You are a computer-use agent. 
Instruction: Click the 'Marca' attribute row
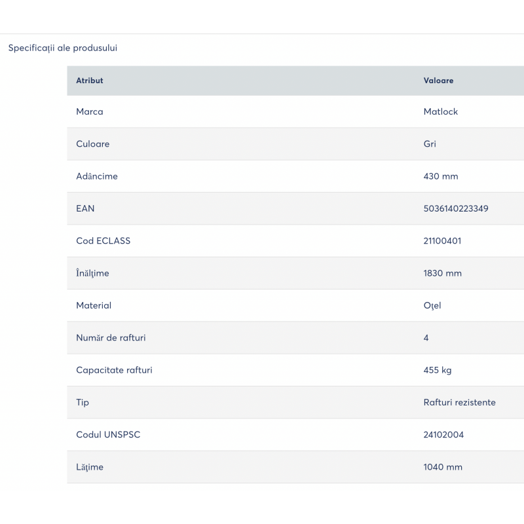[295, 111]
